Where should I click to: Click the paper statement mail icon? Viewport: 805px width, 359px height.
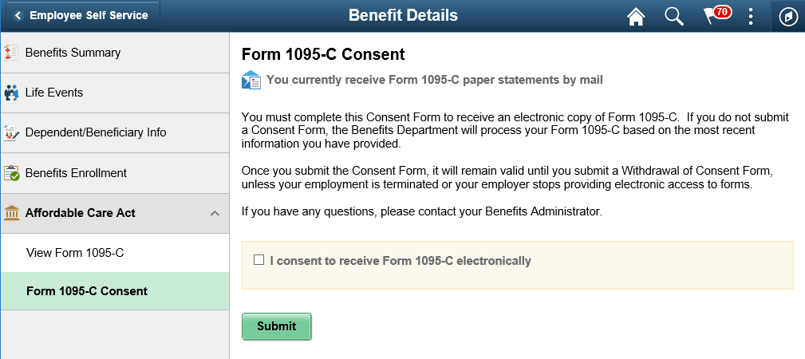pos(251,80)
